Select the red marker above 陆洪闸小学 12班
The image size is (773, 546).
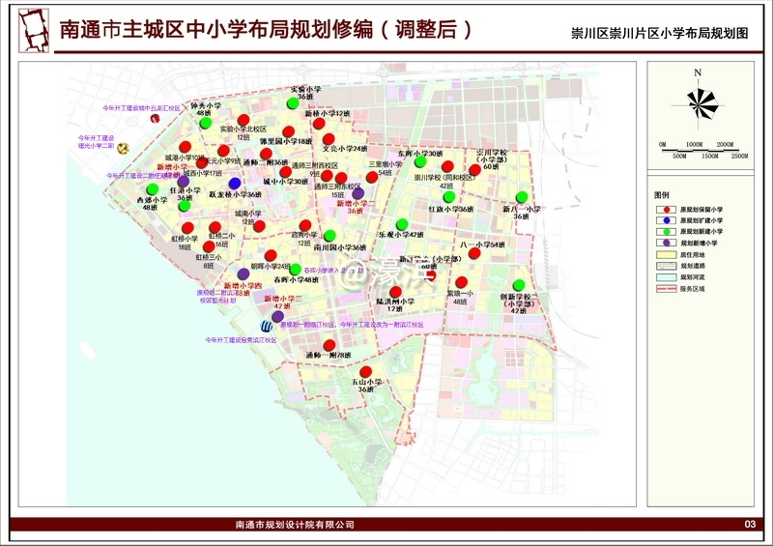(395, 292)
